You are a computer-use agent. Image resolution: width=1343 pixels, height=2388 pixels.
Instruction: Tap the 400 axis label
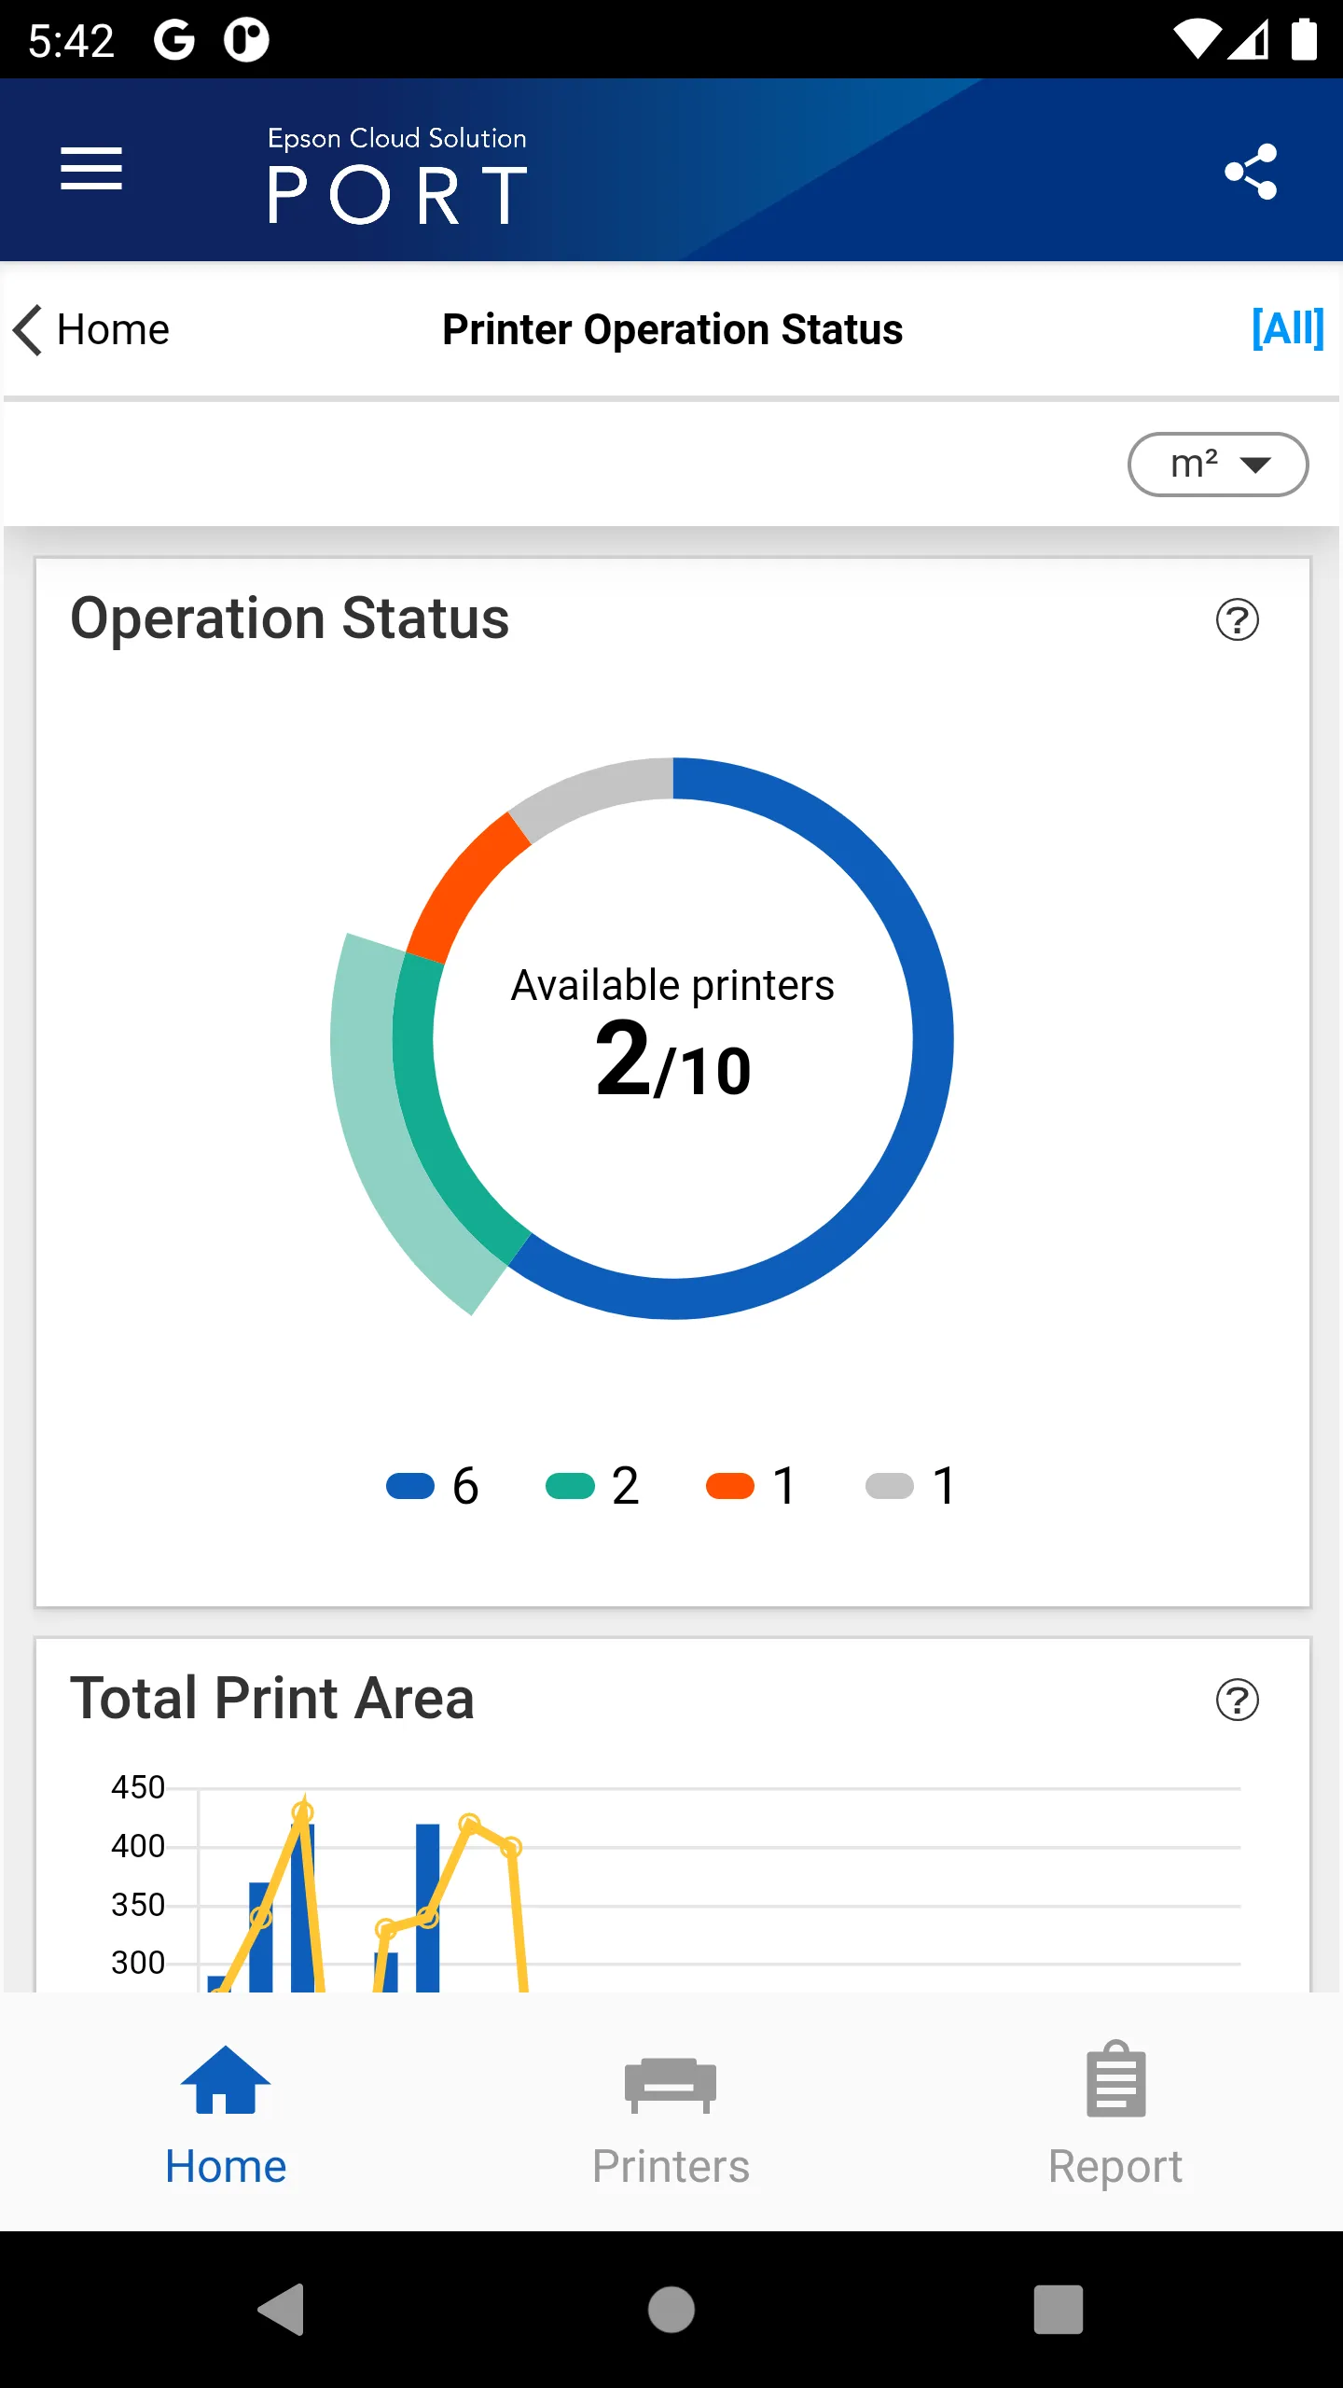point(138,1846)
